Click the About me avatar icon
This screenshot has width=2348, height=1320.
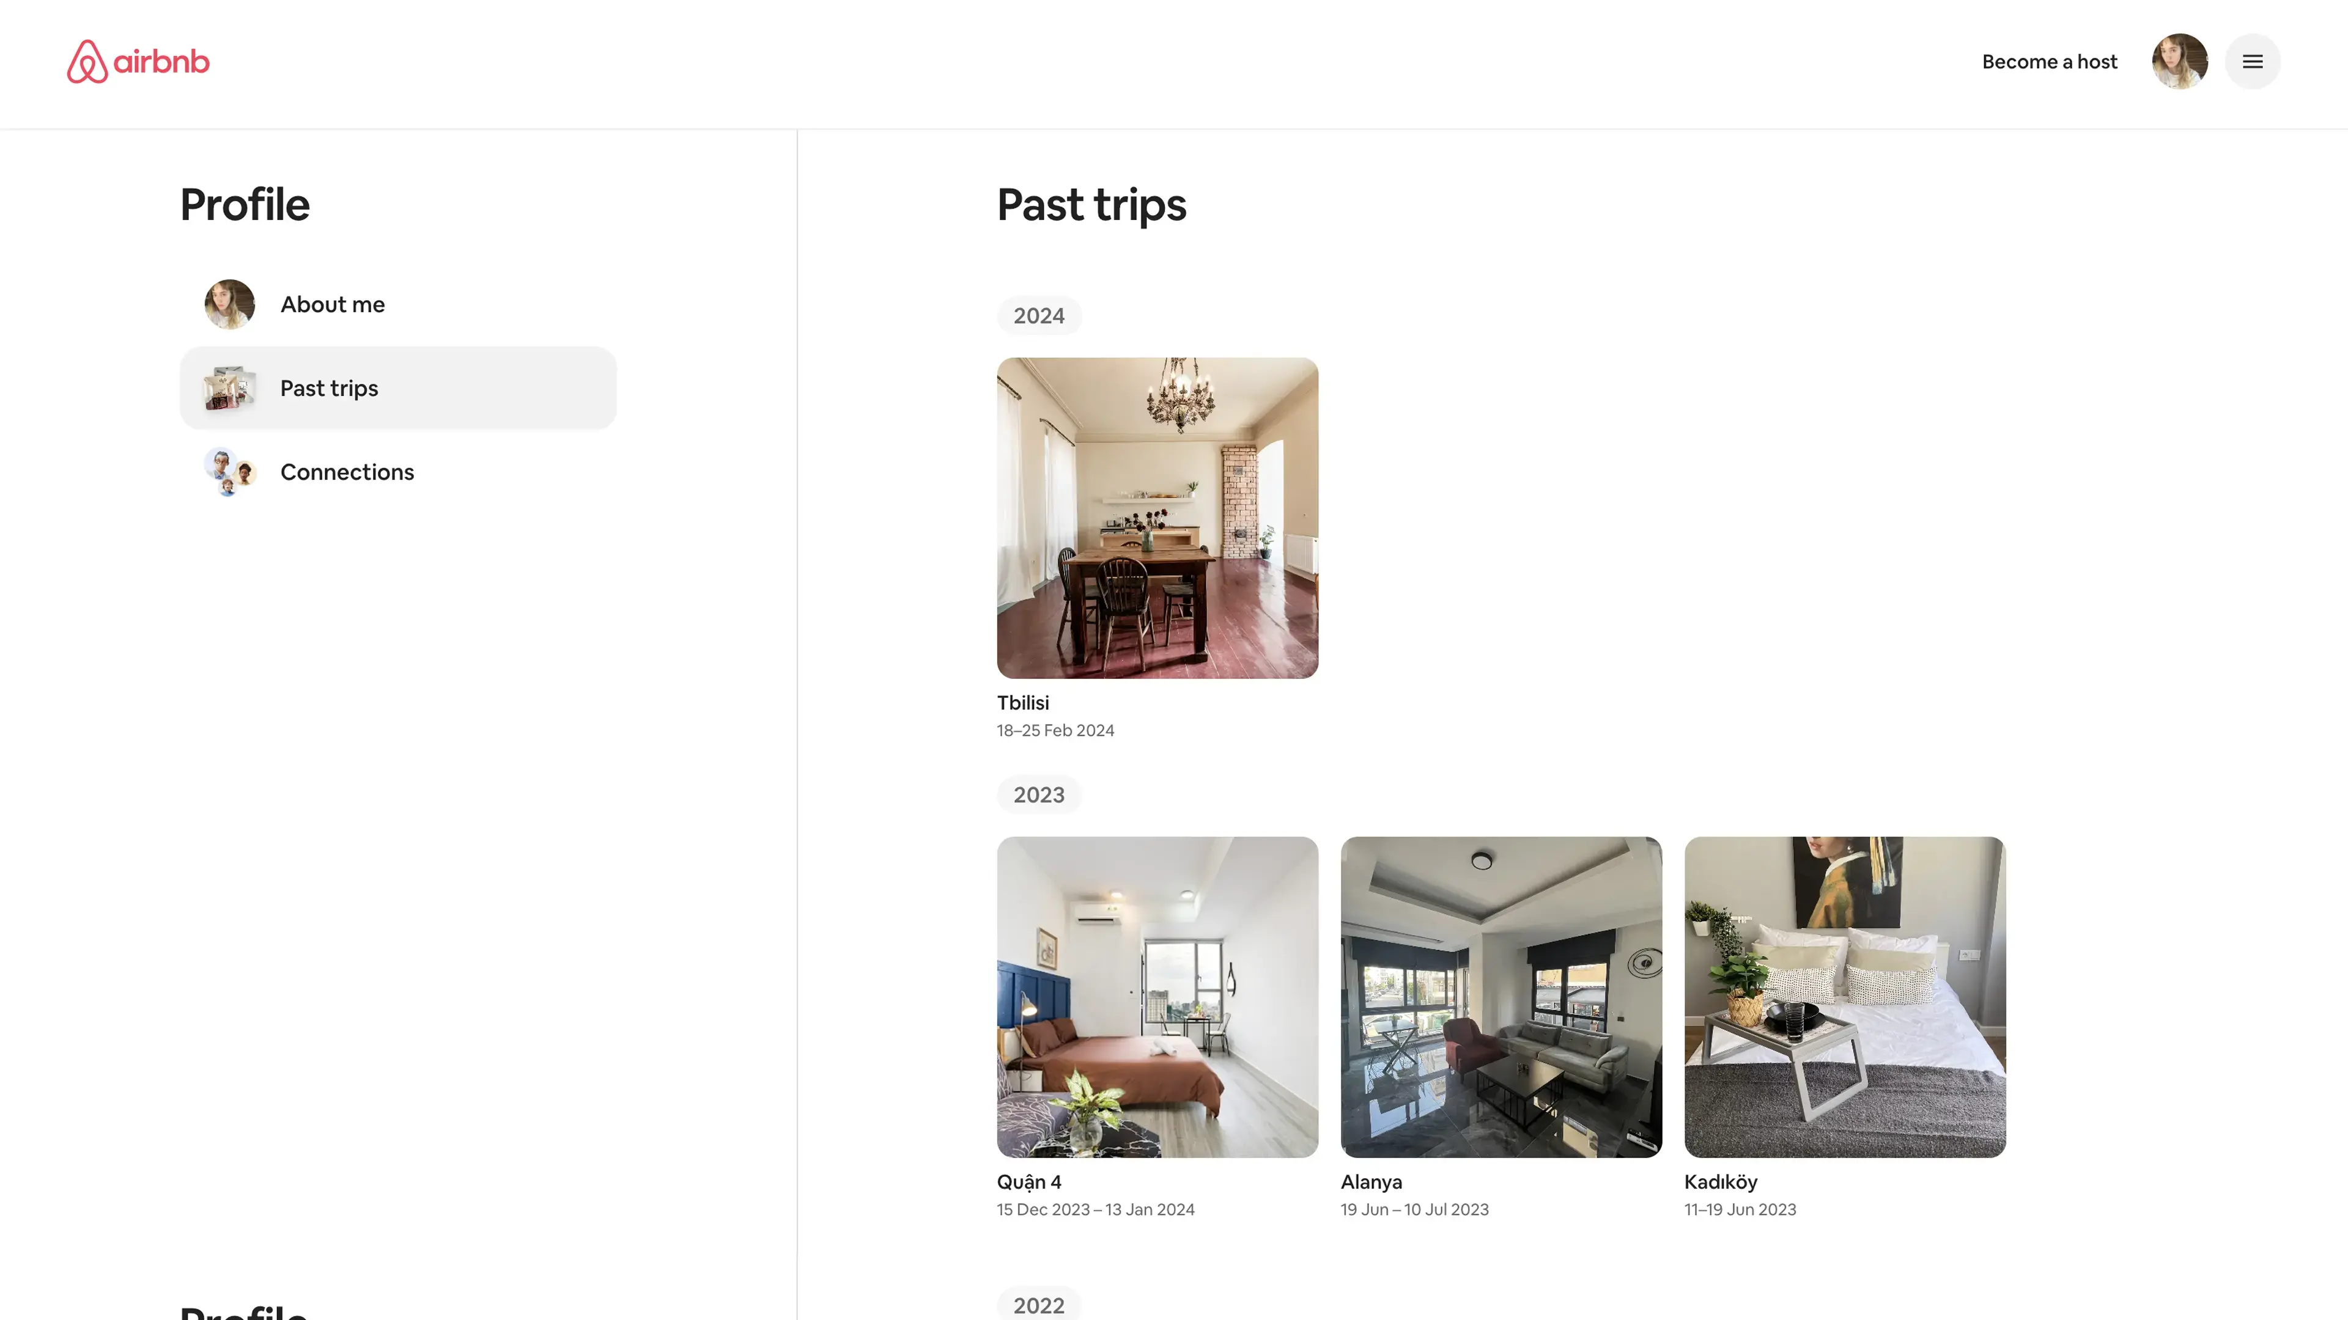point(230,303)
